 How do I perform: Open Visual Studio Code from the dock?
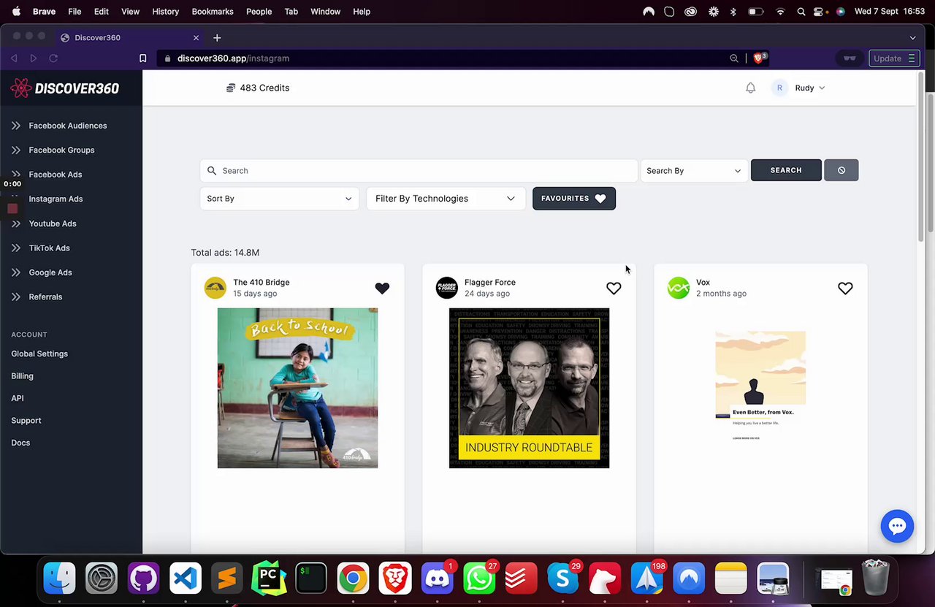(186, 579)
